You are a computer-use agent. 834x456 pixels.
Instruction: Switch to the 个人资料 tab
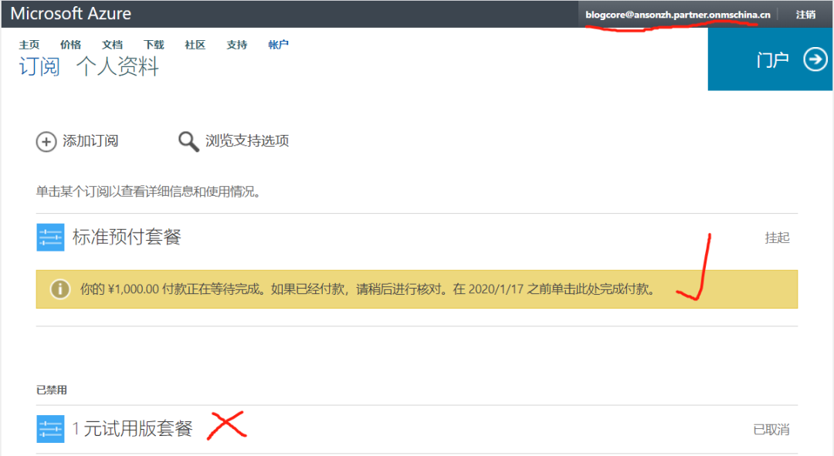point(117,67)
